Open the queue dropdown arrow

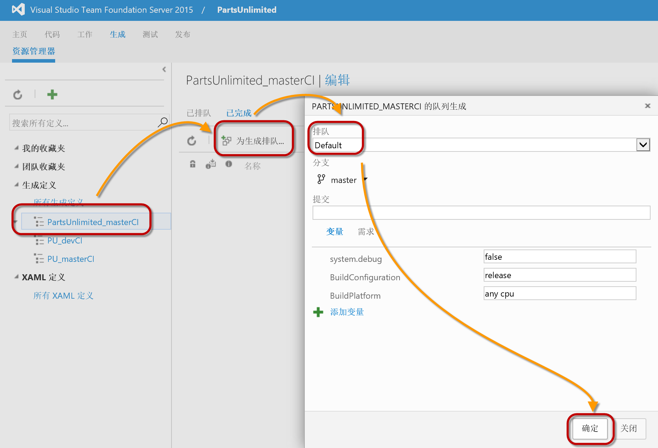pyautogui.click(x=643, y=145)
